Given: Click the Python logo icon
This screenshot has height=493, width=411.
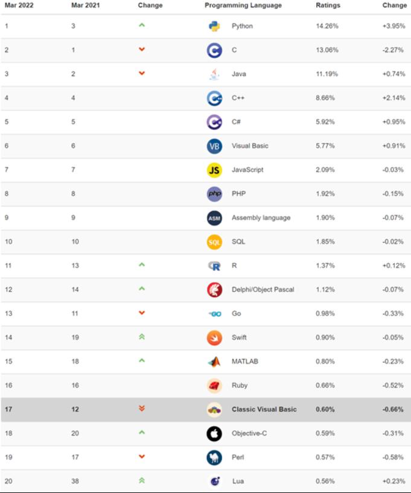Looking at the screenshot, I should coord(214,26).
